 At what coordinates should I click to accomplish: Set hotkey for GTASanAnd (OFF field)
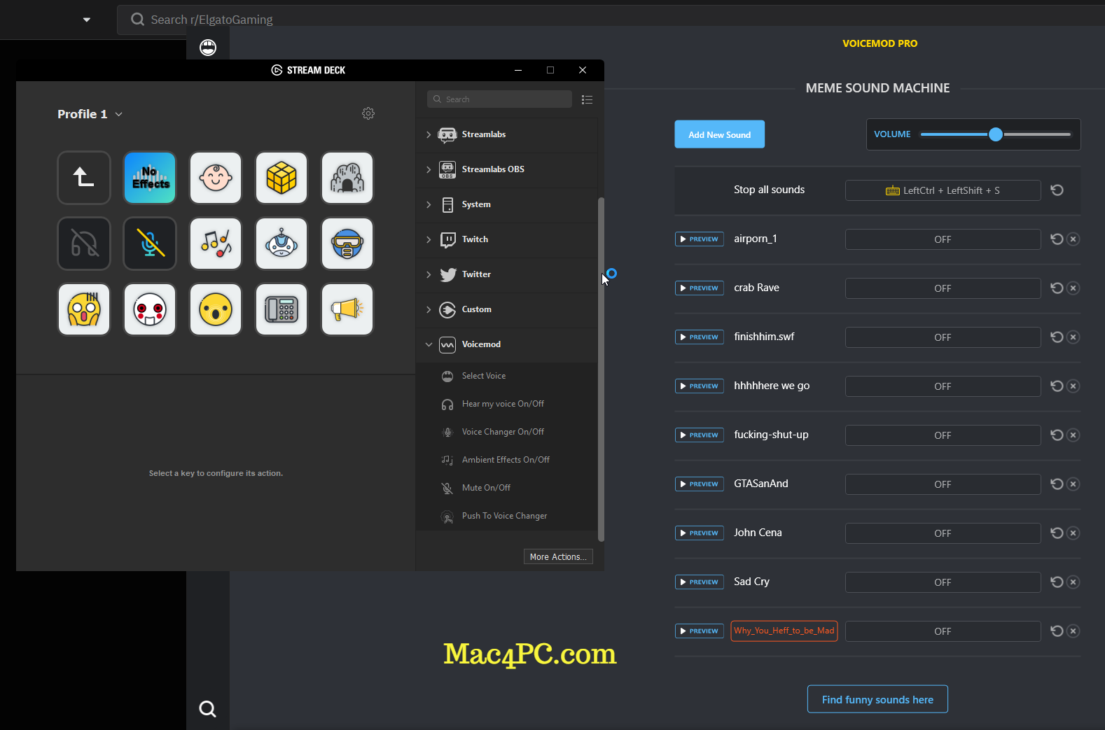point(943,484)
